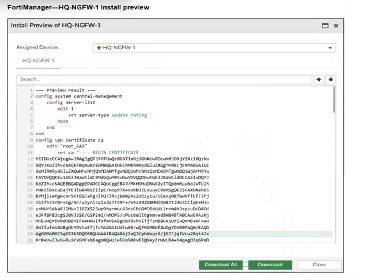This screenshot has width=370, height=280.
Task: Click the edit "root_CA3" line
Action: [67, 146]
